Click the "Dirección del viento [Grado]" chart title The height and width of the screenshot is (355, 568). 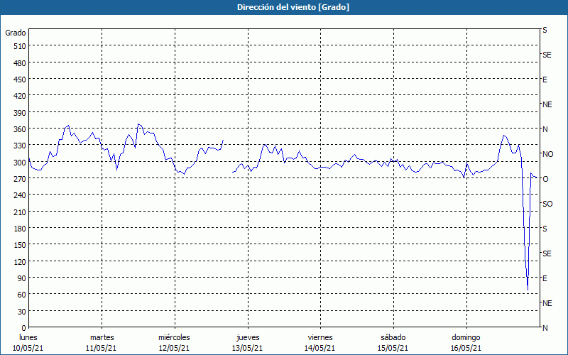[293, 7]
